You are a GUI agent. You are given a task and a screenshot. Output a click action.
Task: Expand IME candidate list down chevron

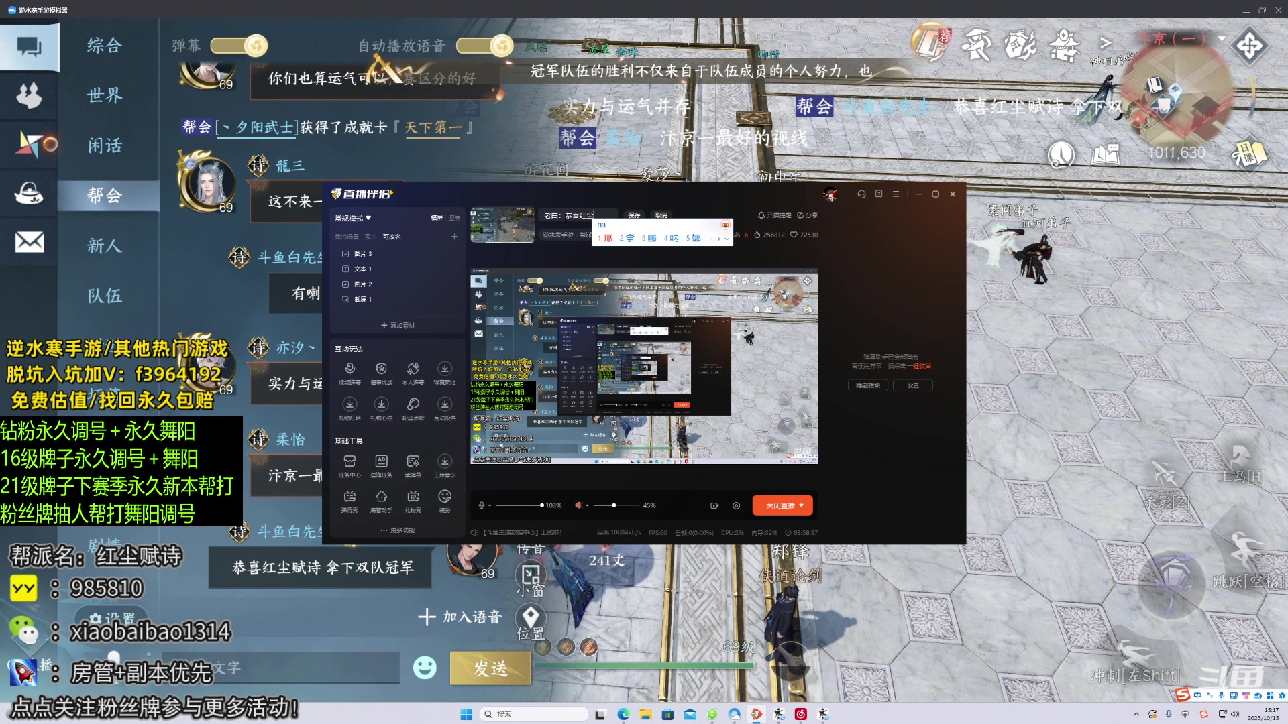[727, 239]
